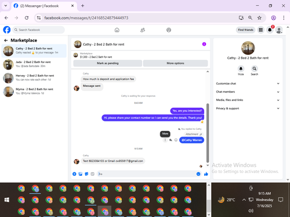Expand Media, files and links section
The height and width of the screenshot is (217, 290).
(x=248, y=100)
